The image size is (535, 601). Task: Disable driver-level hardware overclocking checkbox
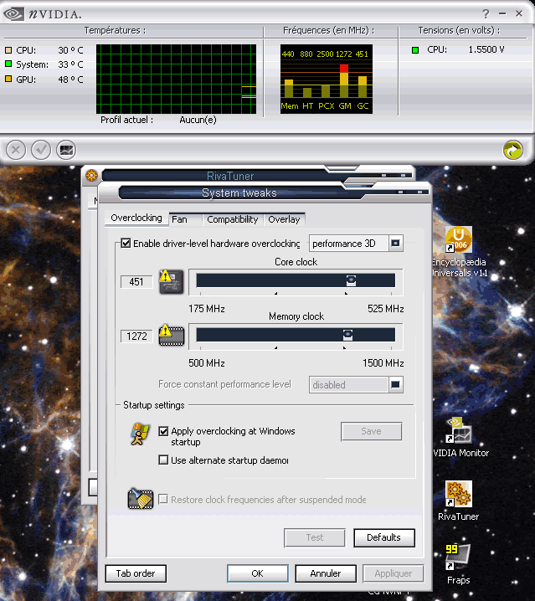(x=126, y=244)
